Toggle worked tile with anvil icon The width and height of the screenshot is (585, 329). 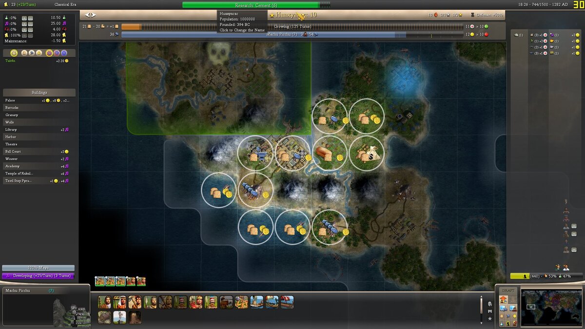[255, 154]
